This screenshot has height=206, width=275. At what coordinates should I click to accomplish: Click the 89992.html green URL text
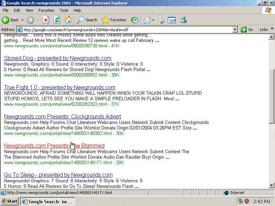62,75
